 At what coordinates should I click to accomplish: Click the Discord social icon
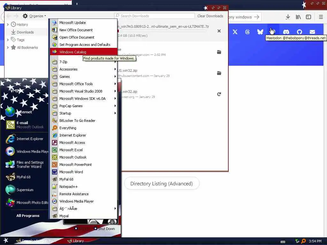coord(286,32)
